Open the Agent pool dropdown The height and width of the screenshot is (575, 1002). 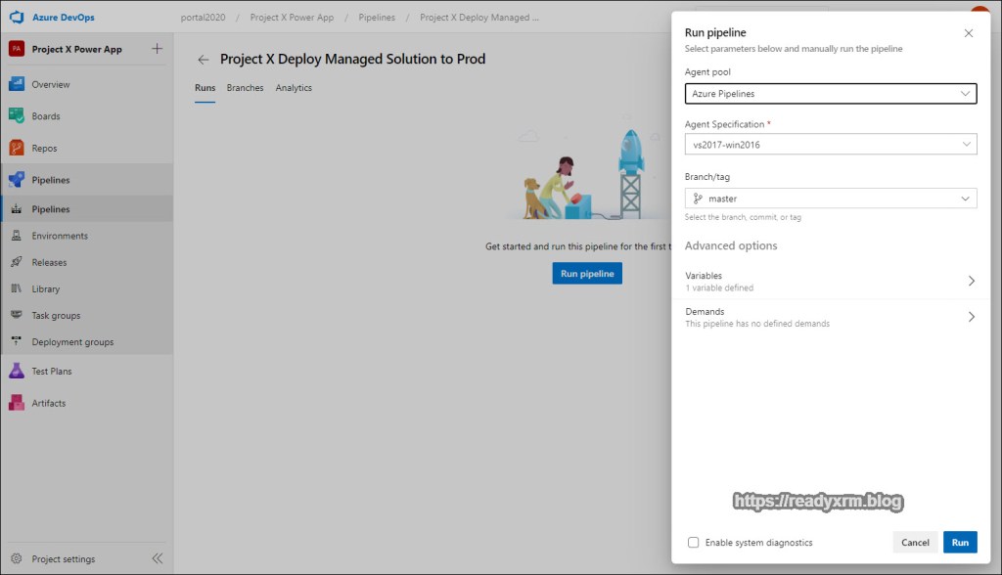point(830,94)
